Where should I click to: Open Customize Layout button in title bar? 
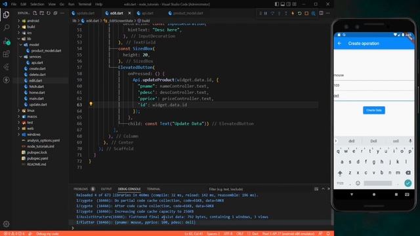[295, 4]
